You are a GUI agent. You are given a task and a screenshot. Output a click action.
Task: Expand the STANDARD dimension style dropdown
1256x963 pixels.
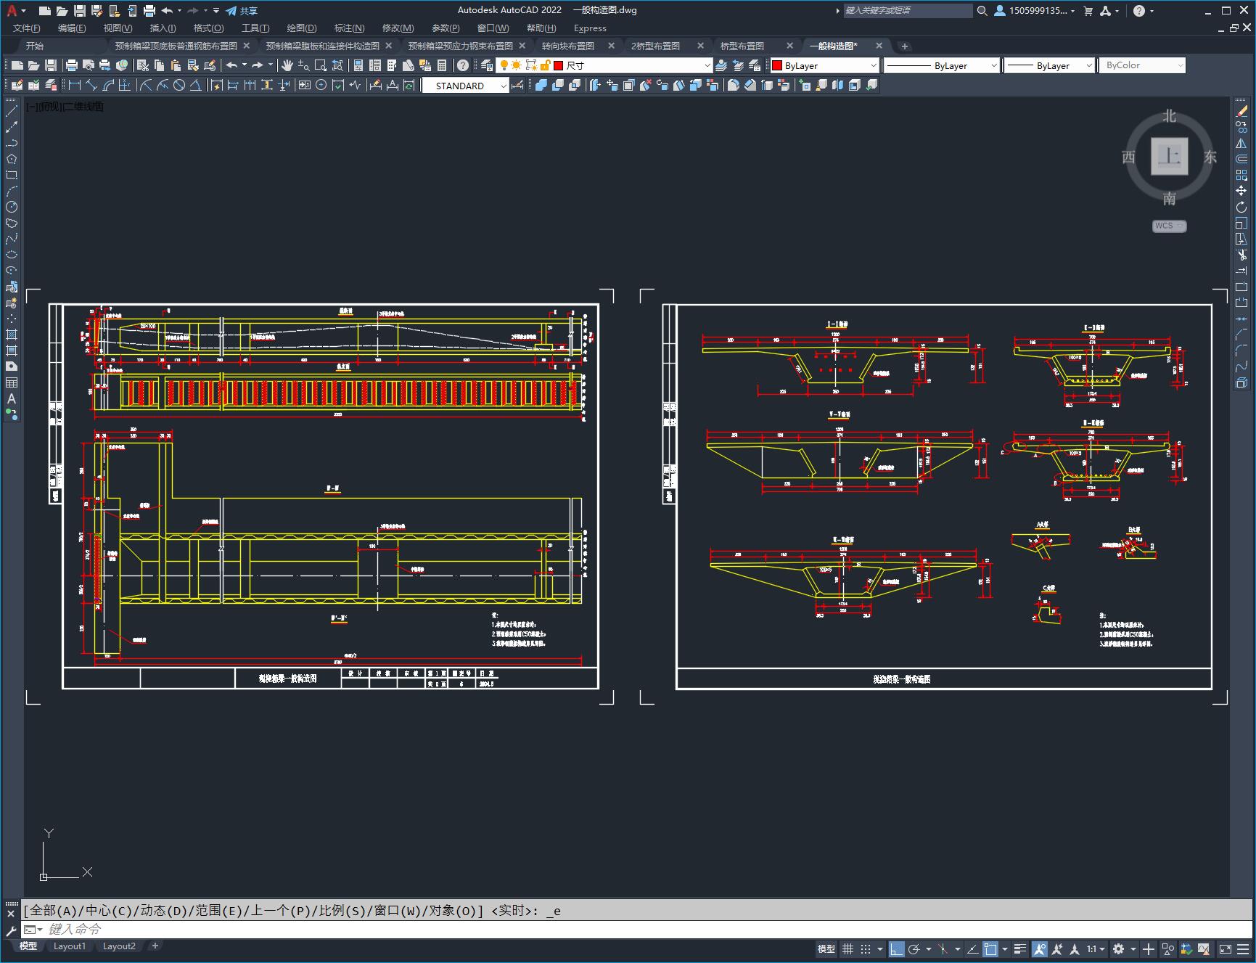(504, 86)
